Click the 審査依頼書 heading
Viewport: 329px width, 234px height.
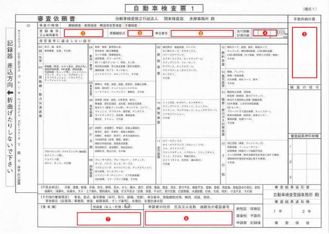click(56, 19)
